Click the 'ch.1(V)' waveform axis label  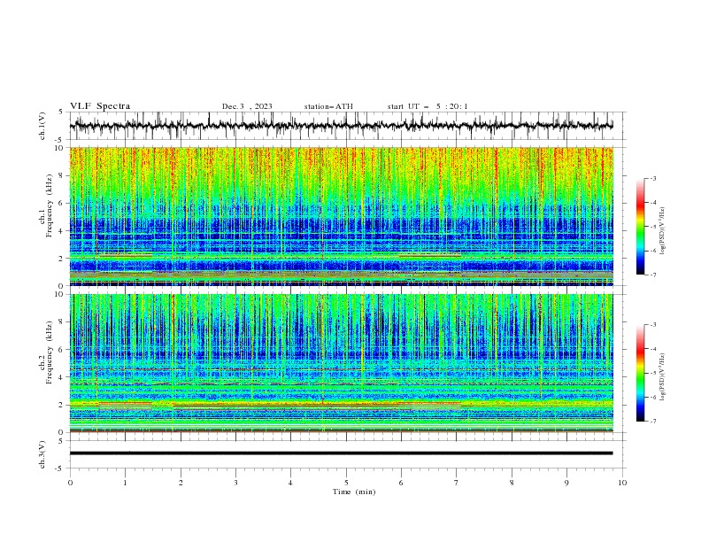pos(42,126)
